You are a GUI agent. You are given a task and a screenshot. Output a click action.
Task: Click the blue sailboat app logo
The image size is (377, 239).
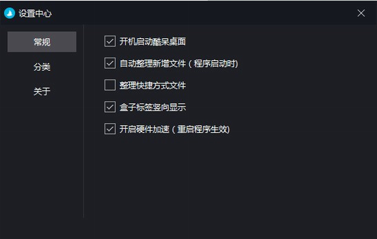pyautogui.click(x=10, y=13)
